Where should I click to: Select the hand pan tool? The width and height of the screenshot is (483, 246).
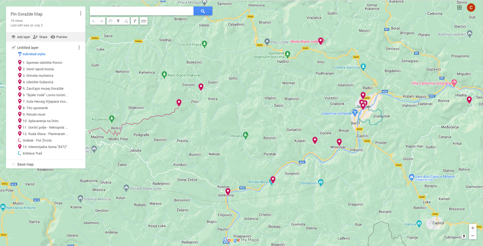click(x=110, y=21)
